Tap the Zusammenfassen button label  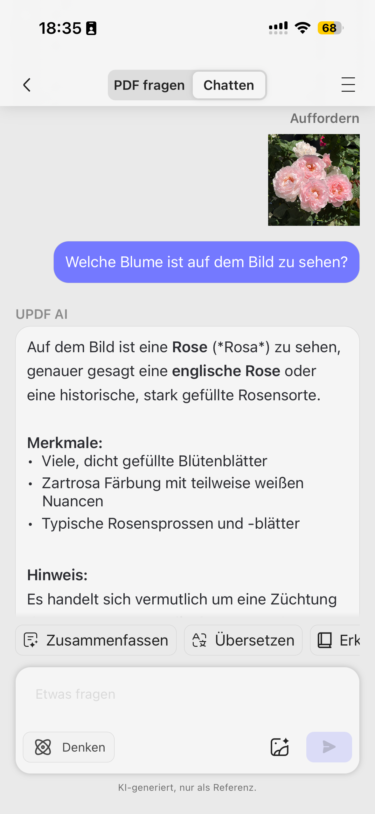pyautogui.click(x=107, y=640)
